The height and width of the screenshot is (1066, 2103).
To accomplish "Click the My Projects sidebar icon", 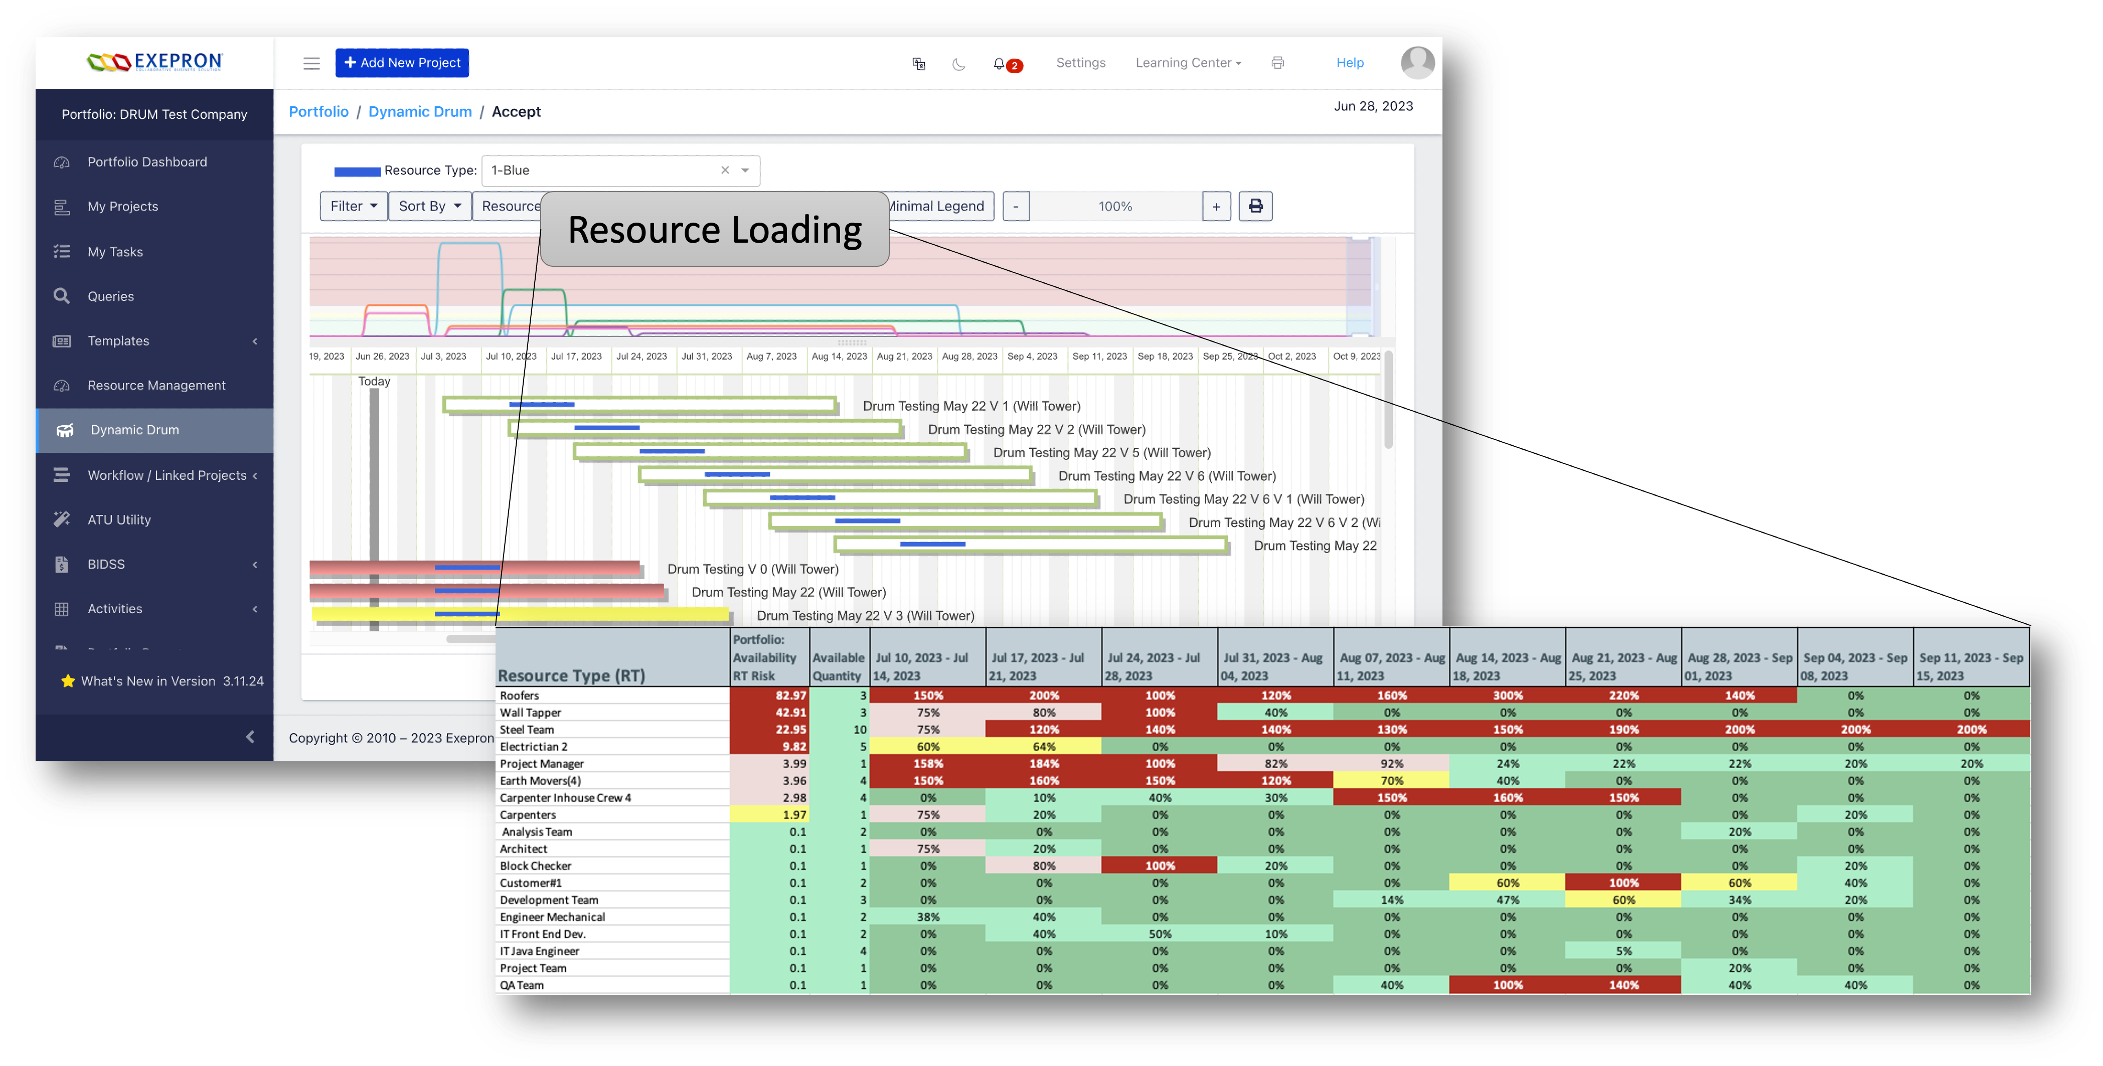I will [x=61, y=207].
